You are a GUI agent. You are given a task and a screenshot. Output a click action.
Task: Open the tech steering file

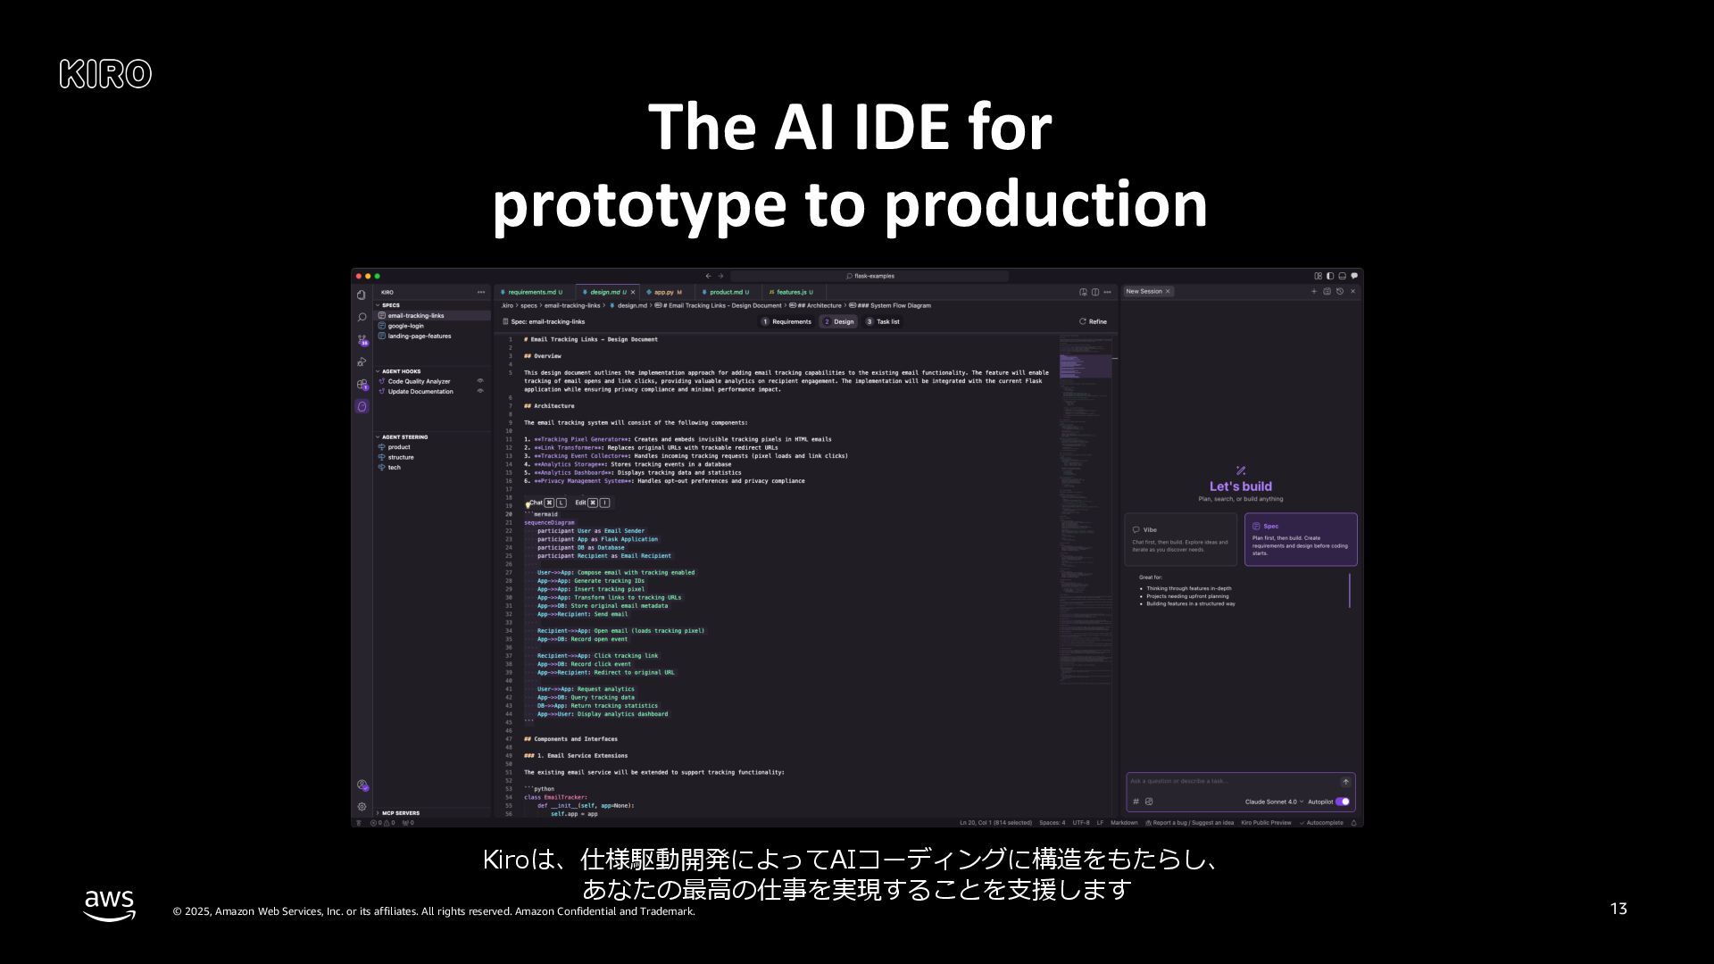(x=433, y=468)
